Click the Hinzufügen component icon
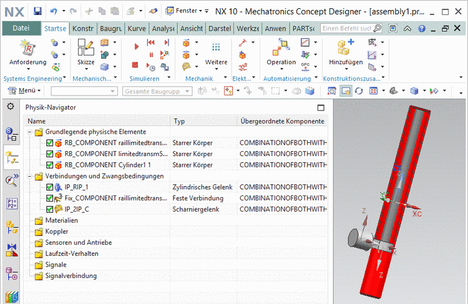 click(346, 47)
